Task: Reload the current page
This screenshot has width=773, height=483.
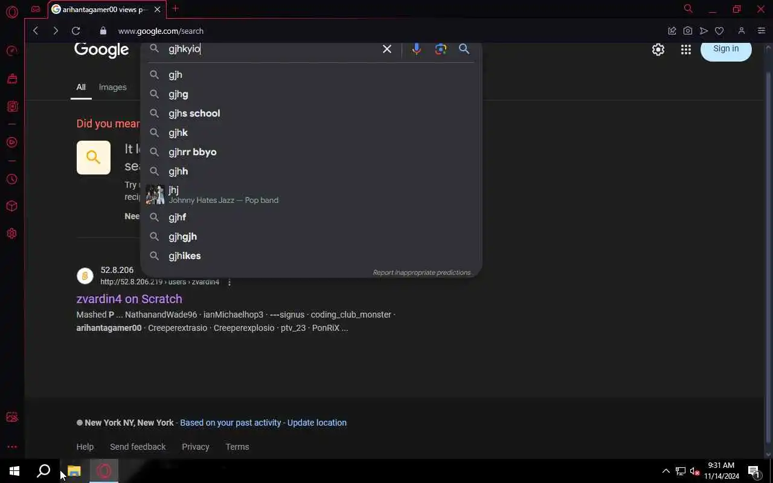Action: click(75, 31)
